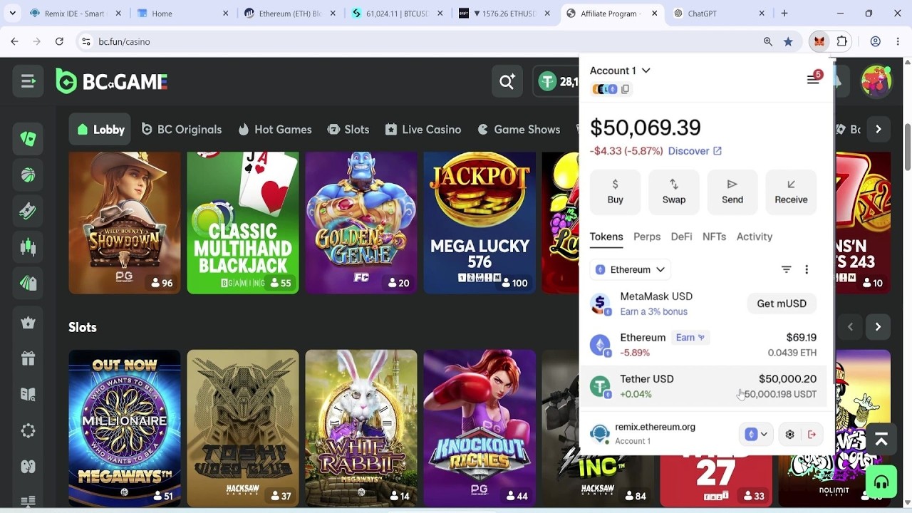Screen dimensions: 912x513
Task: Open token filter icon in MetaMask
Action: coord(786,269)
